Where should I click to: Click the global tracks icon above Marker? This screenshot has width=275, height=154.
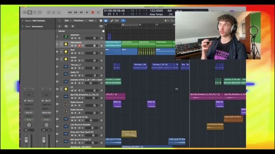coord(101,26)
